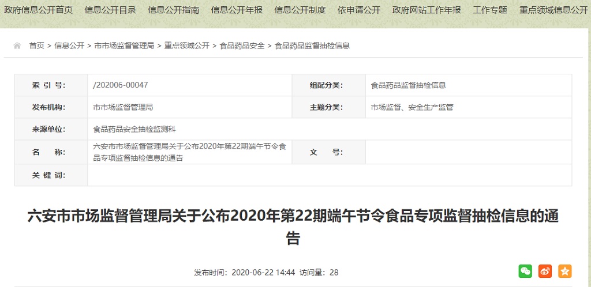Click the 主题分类 label cell

coord(328,107)
